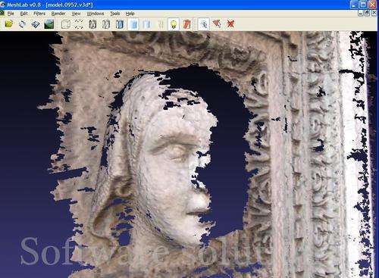Screen dimensions: 379x278
Task: Click the Reload mesh icon
Action: coord(22,24)
